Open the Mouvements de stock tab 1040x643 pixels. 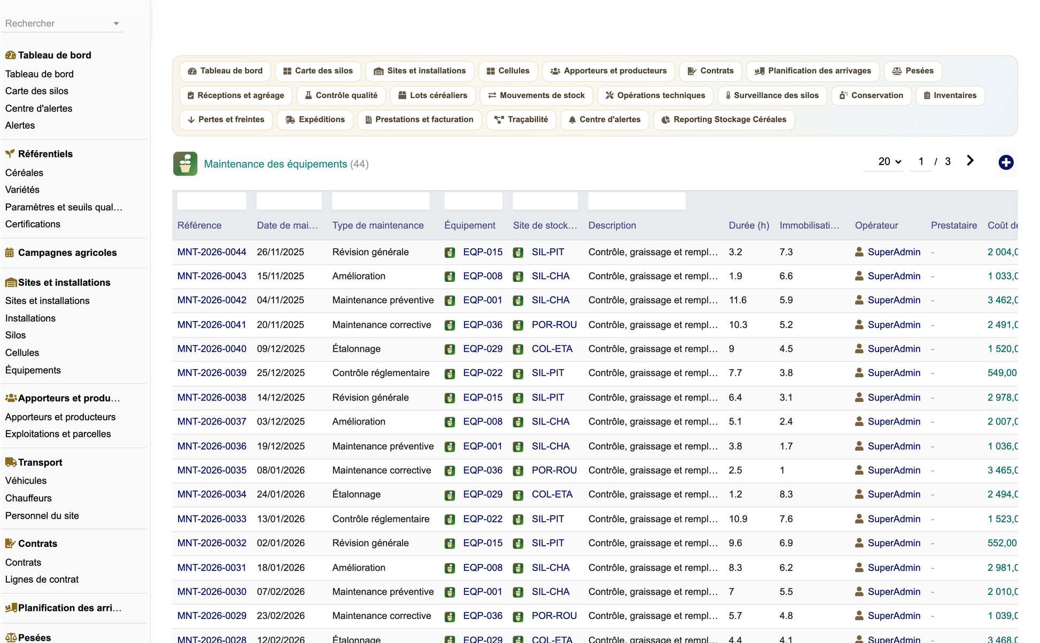click(x=536, y=95)
